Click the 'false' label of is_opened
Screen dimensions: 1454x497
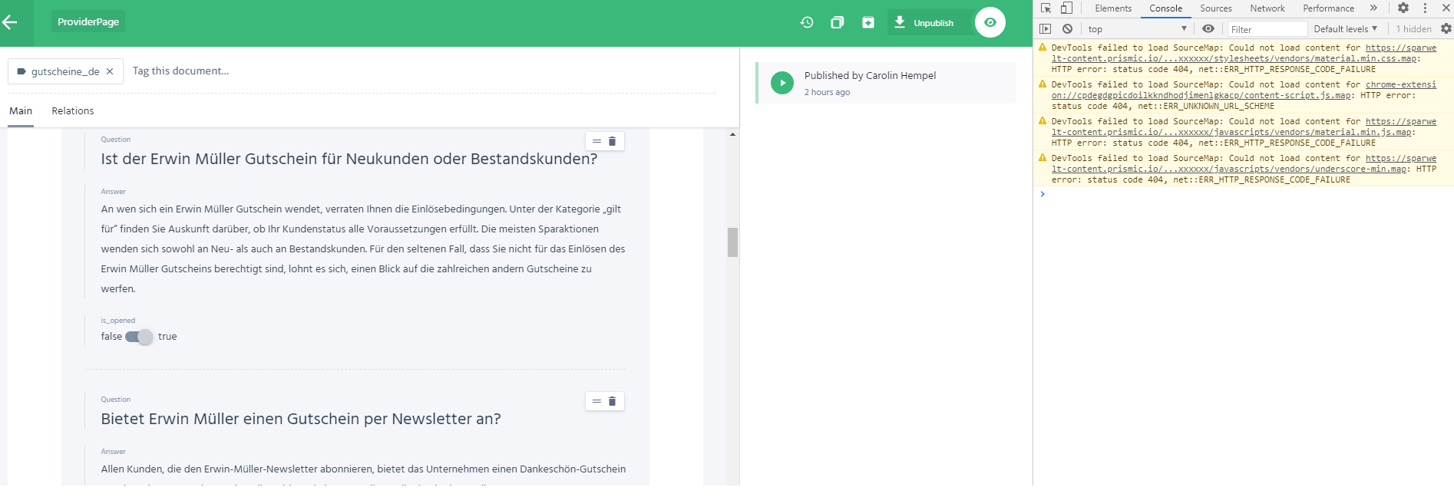coord(111,336)
